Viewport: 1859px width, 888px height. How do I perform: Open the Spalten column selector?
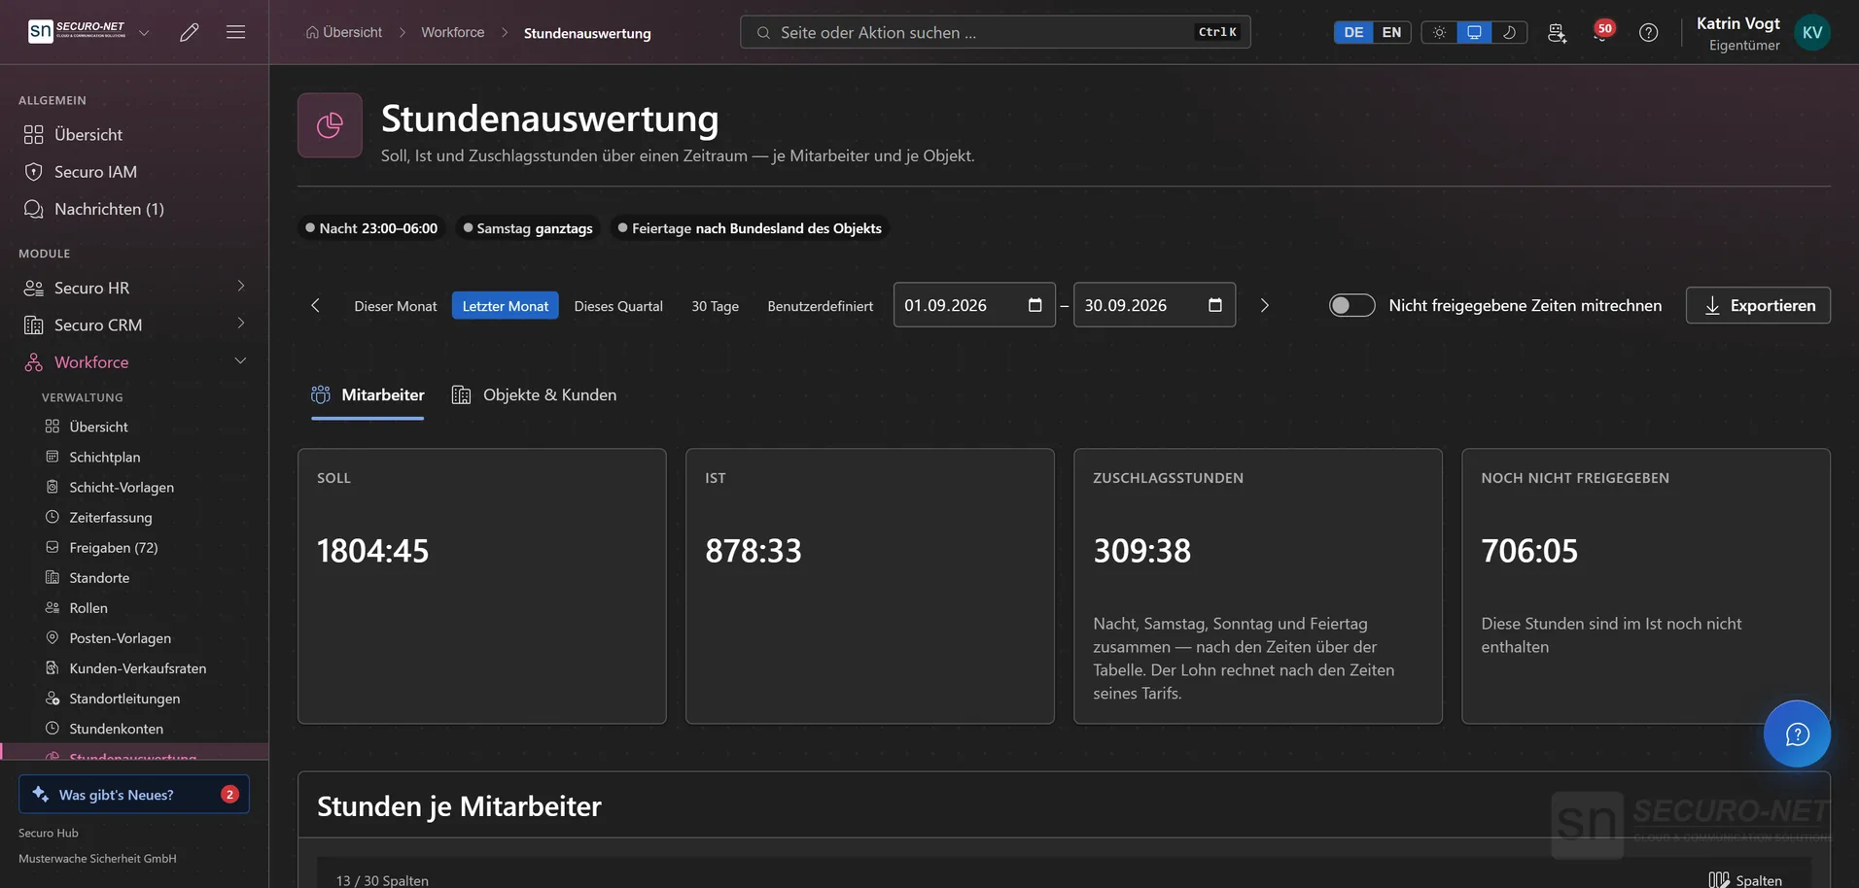coord(1745,880)
